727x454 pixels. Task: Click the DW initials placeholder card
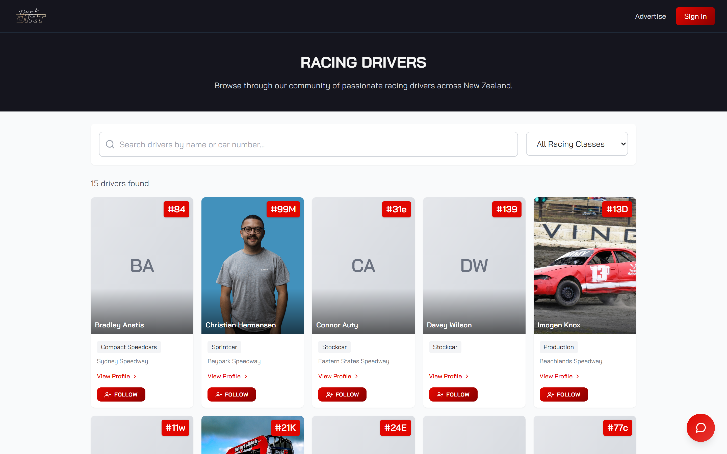coord(474,265)
